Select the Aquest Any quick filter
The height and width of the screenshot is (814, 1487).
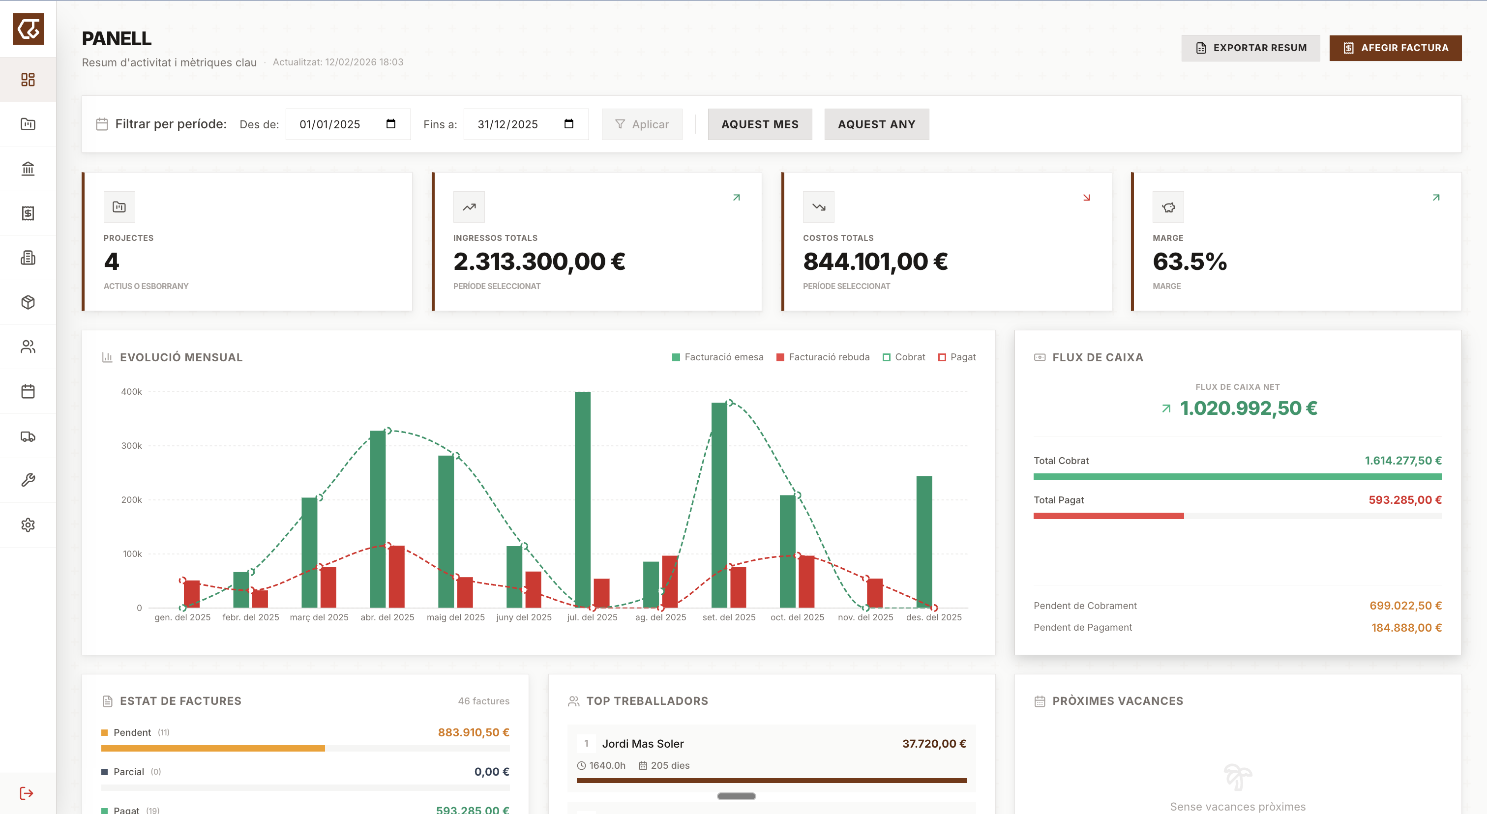point(876,124)
